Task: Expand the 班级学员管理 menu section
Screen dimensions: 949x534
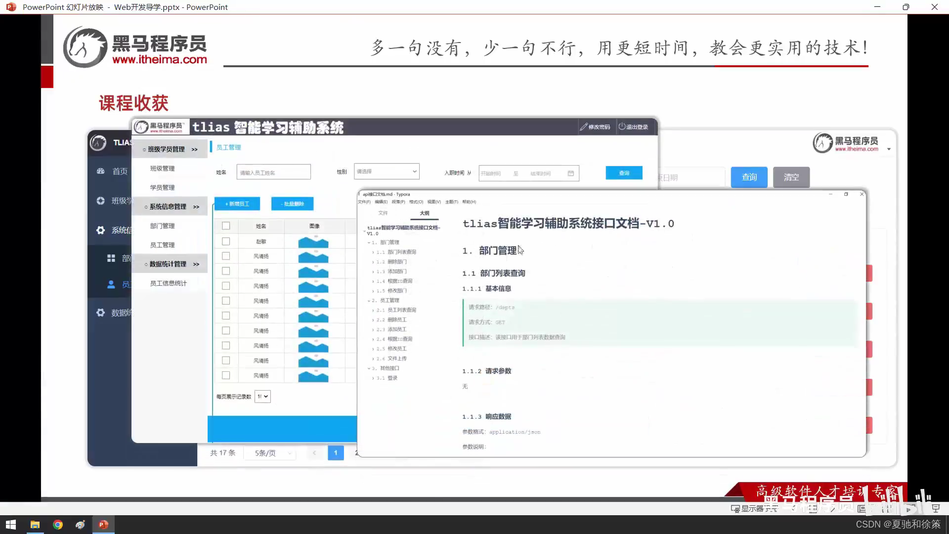Action: [170, 149]
